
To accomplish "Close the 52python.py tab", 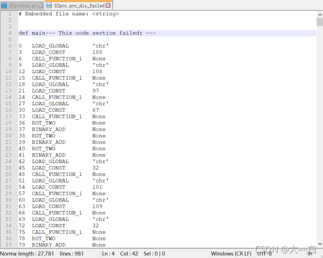I will tap(41, 6).
